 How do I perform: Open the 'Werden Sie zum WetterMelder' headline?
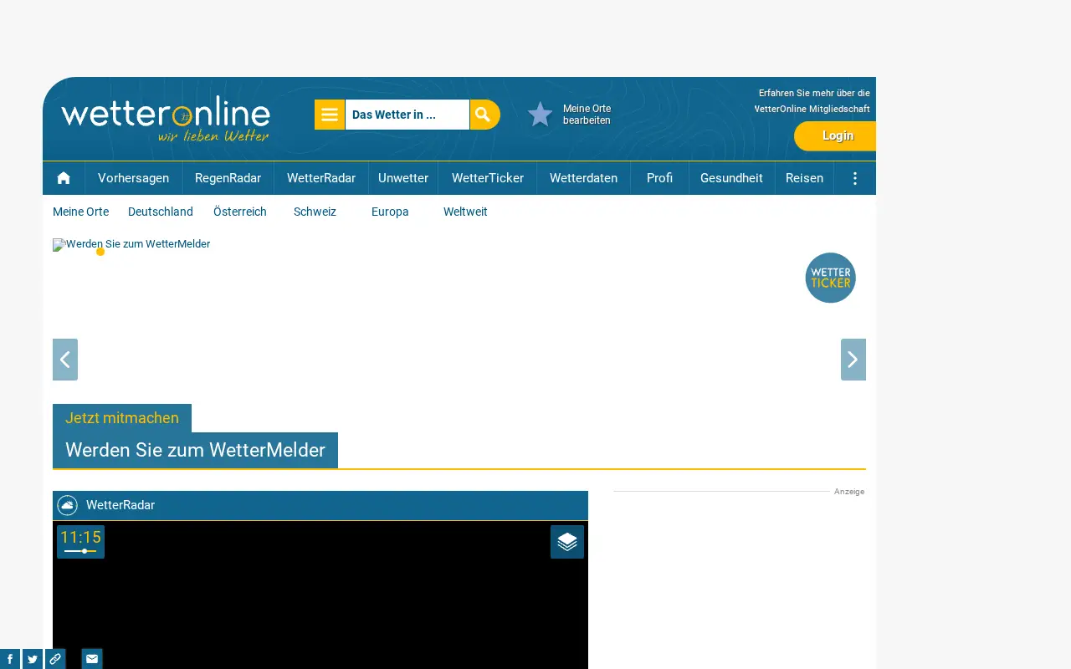pos(195,450)
